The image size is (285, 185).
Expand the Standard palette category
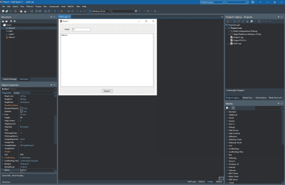pos(227,112)
